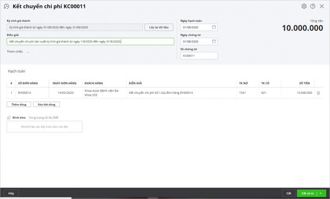Delete row ĐH00014 with trash icon
Screen dimensions: 330x199
(x=318, y=93)
